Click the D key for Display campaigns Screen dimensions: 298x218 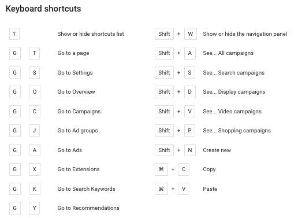pos(190,92)
